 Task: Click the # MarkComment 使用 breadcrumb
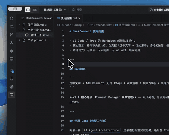[155, 25]
